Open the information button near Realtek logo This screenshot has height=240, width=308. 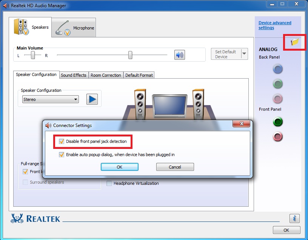(x=294, y=218)
